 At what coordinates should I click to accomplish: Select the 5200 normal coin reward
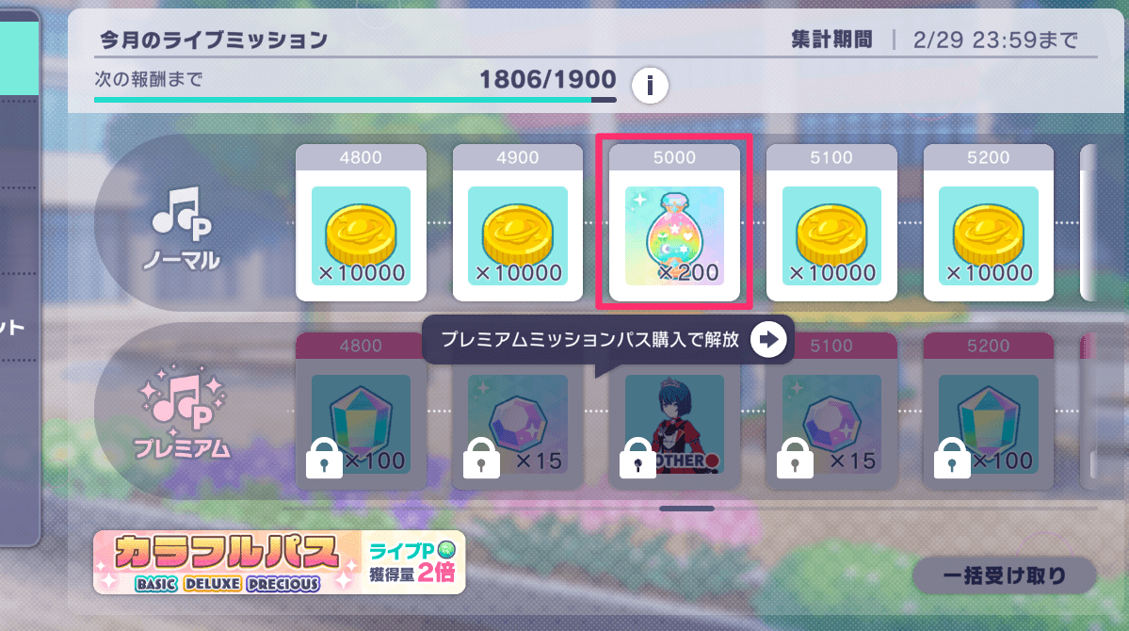point(989,222)
